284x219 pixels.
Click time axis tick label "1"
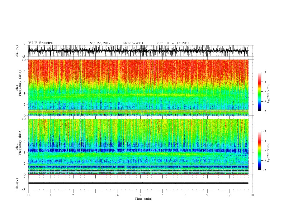coord(51,195)
